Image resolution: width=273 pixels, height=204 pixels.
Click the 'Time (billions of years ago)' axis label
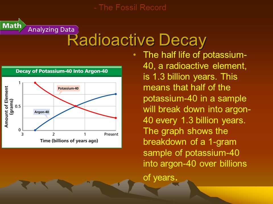click(x=69, y=141)
